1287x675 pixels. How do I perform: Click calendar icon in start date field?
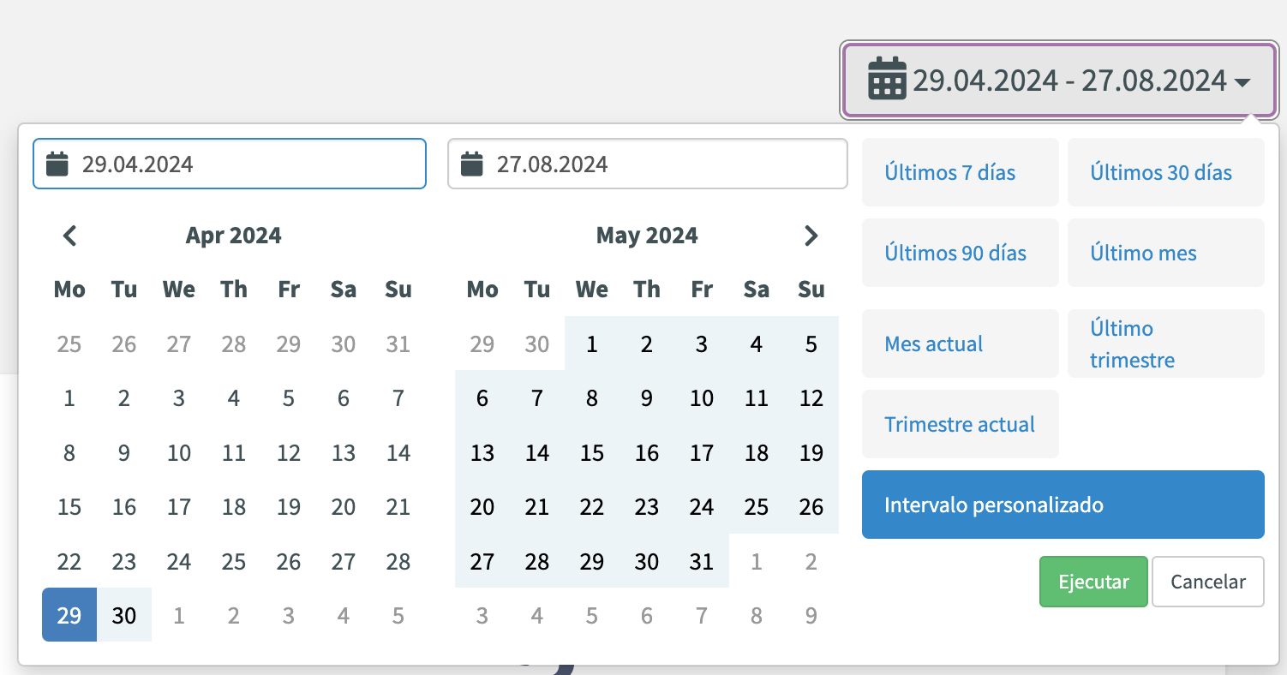(57, 164)
